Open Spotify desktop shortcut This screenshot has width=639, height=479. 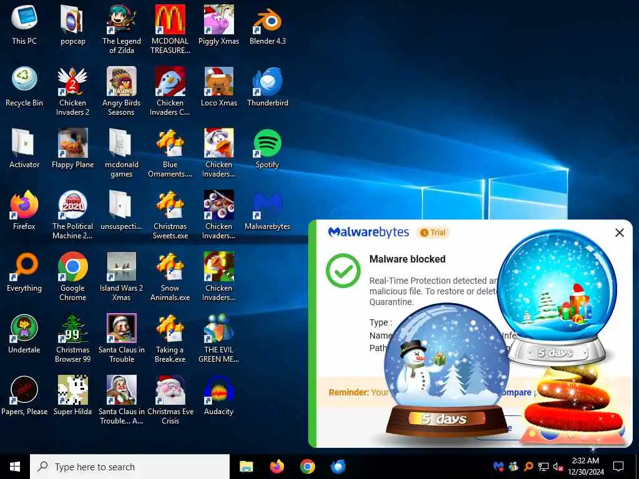[x=267, y=148]
